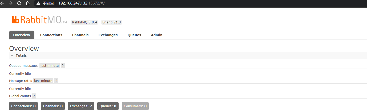Open help for Global counts
The image size is (367, 111).
coord(34,96)
